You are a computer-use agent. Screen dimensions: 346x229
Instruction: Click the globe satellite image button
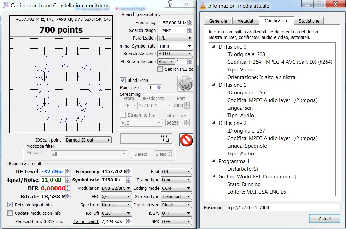(185, 83)
